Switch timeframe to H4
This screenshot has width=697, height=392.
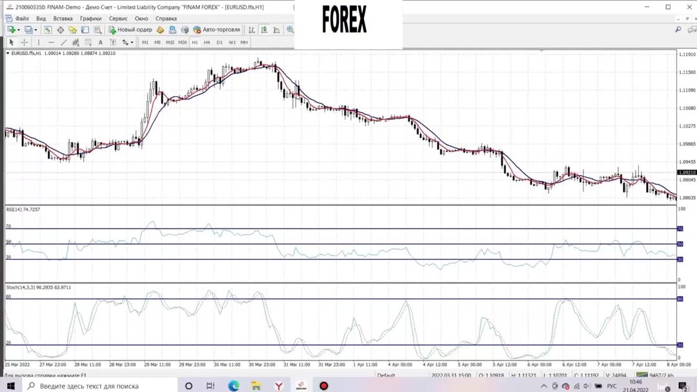[207, 43]
